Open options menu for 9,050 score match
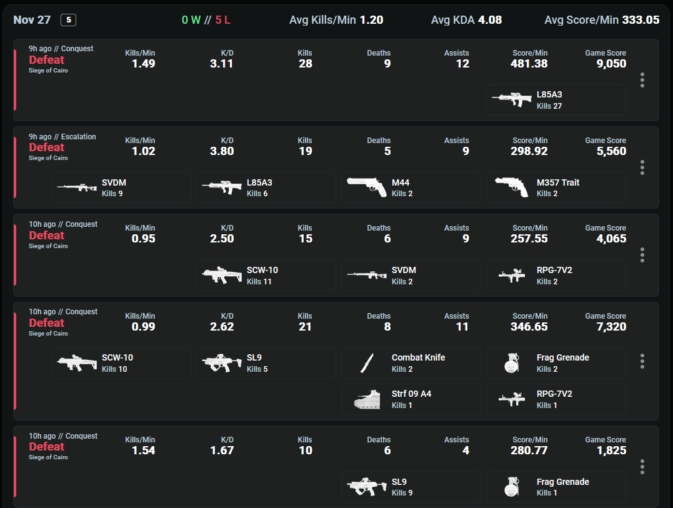673x508 pixels. (642, 80)
